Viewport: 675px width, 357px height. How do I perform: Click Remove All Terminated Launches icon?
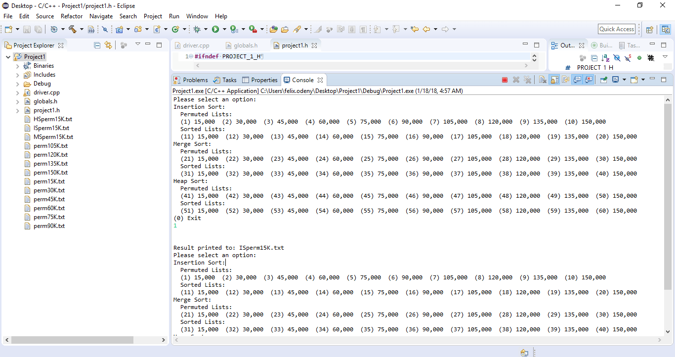tap(527, 80)
